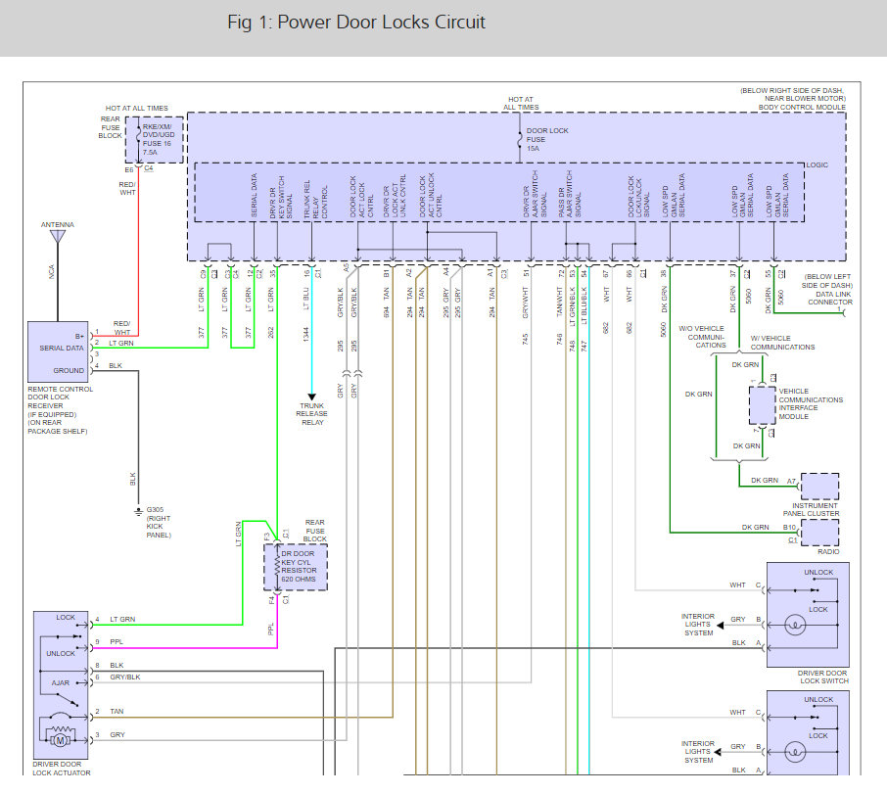The image size is (887, 794).
Task: Click the upper Interior Lights System arrow
Action: pos(720,624)
